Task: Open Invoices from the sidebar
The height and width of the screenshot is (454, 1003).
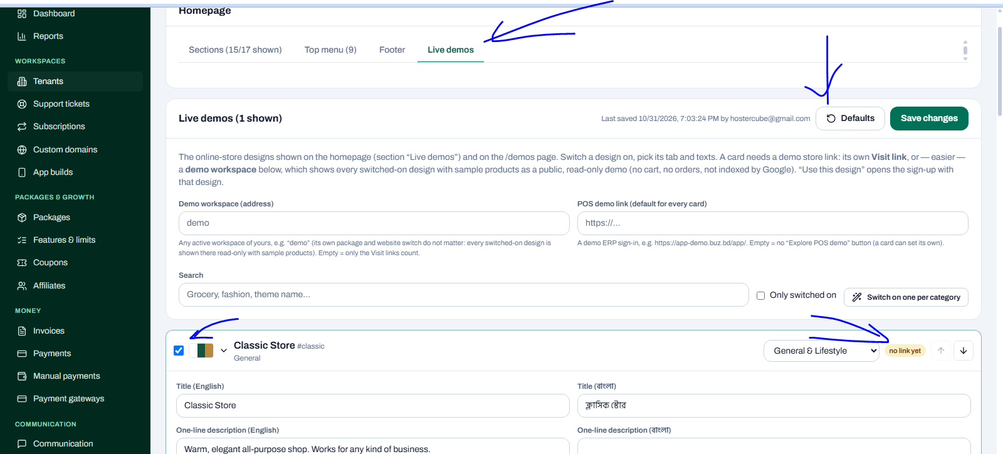Action: pyautogui.click(x=75, y=330)
